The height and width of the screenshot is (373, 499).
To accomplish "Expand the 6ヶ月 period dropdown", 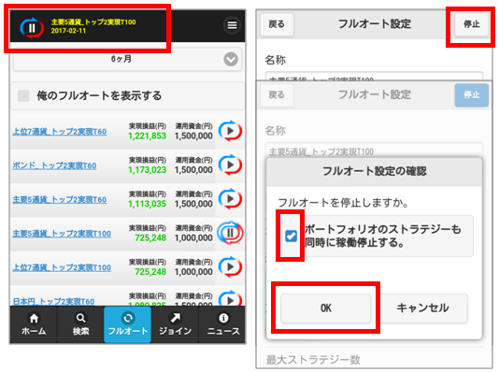I will [x=128, y=59].
